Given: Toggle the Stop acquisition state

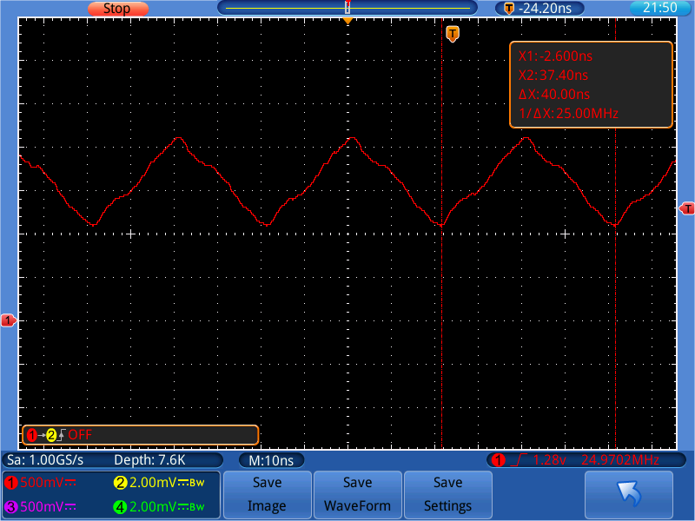Looking at the screenshot, I should pos(116,8).
